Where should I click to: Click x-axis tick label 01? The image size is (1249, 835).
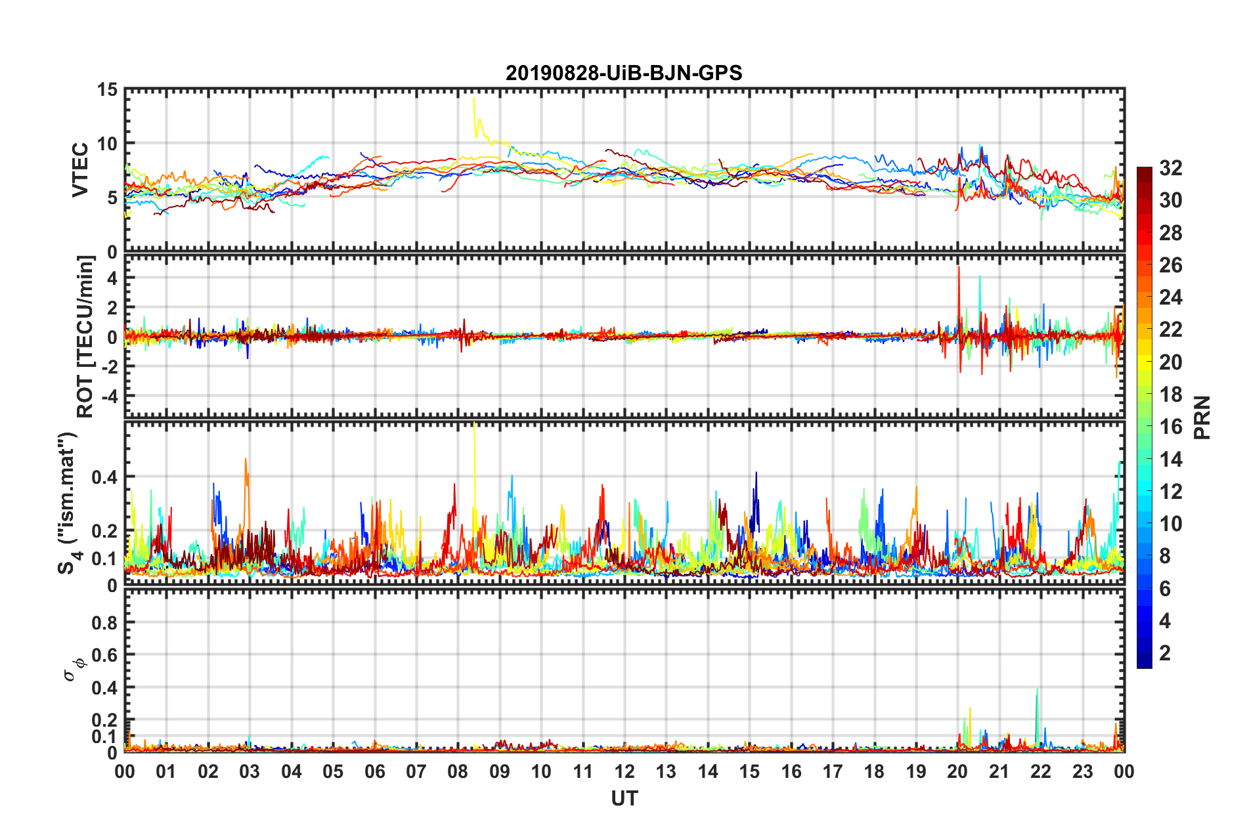pyautogui.click(x=166, y=771)
